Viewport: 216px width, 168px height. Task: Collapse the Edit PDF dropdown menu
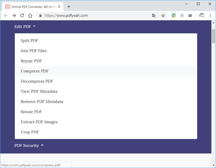pos(25,27)
